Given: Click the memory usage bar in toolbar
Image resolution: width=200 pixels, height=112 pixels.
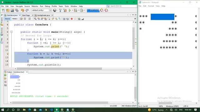Looking at the screenshot, I should pos(93,10).
